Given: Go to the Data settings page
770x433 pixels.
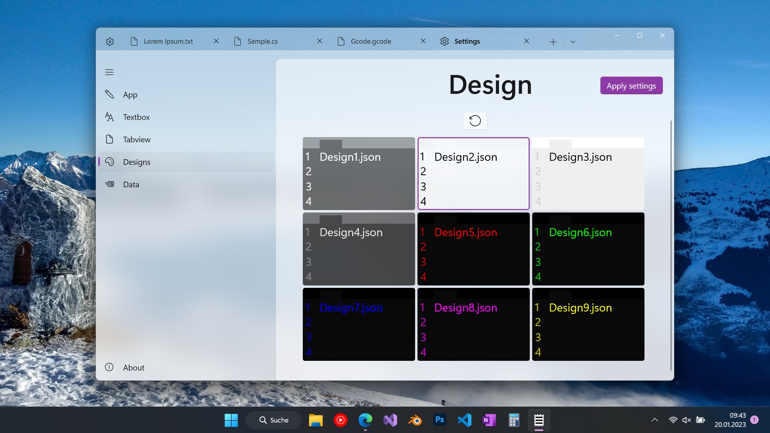Looking at the screenshot, I should 131,184.
